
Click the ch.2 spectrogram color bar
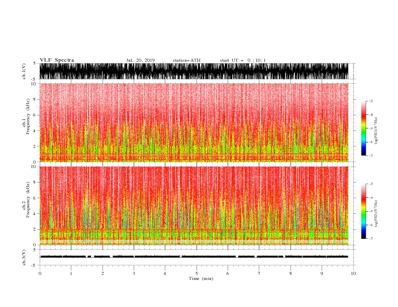(x=363, y=211)
